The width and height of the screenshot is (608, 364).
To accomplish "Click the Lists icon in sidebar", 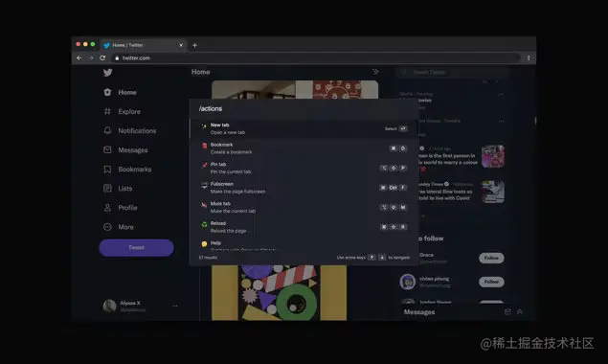I will click(x=107, y=188).
